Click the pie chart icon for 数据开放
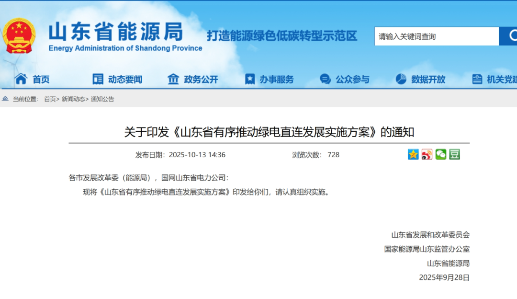This screenshot has width=517, height=299. click(401, 79)
